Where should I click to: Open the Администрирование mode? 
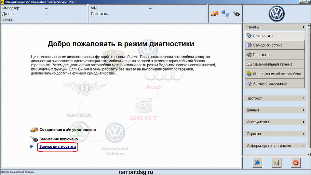click(275, 83)
